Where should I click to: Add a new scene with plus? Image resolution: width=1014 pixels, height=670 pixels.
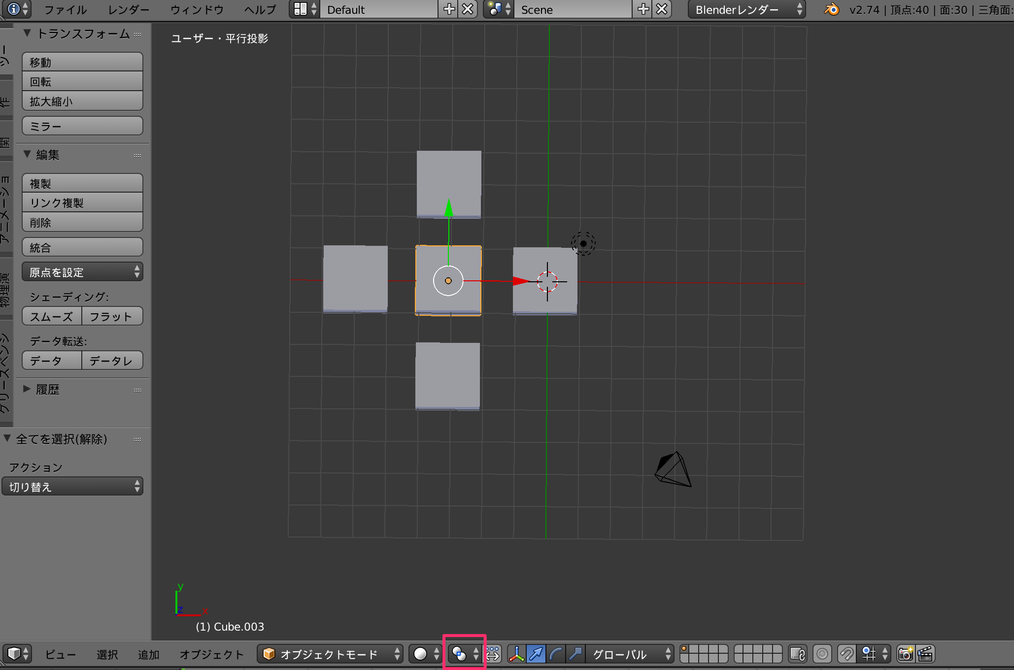[x=642, y=9]
